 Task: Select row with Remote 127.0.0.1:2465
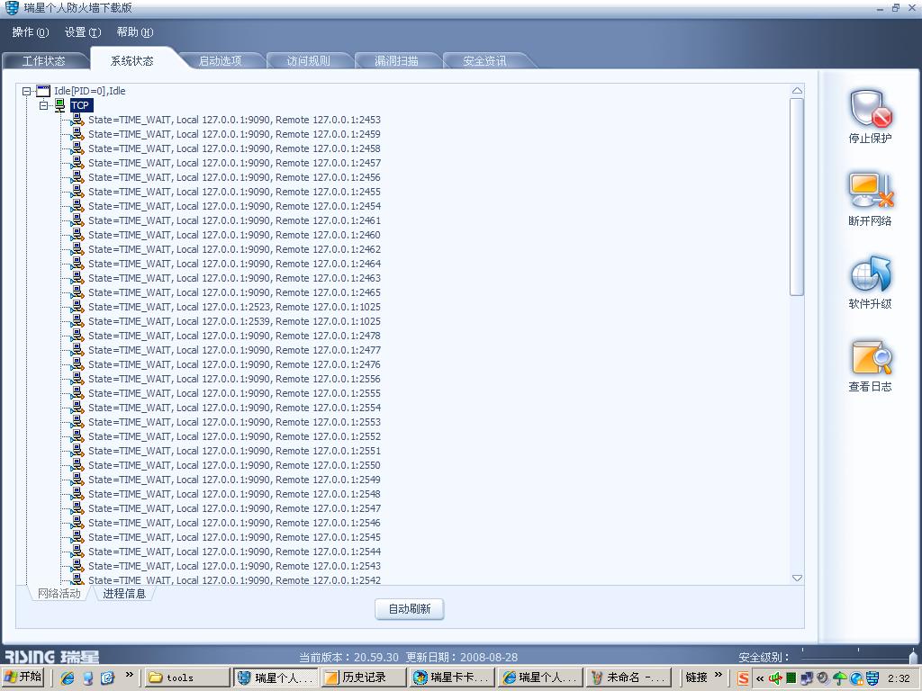[234, 292]
